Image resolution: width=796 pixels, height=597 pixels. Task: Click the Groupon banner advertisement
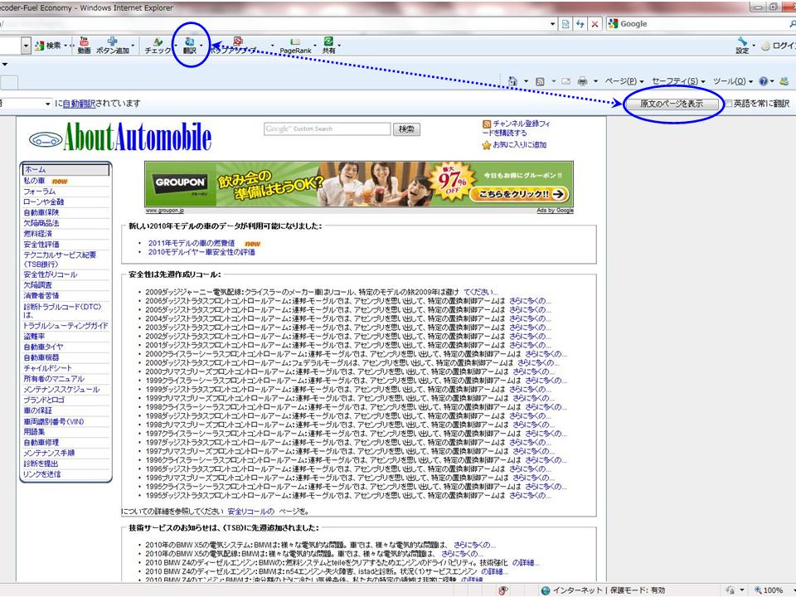359,184
